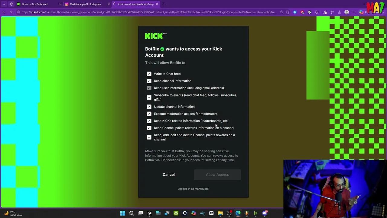Click the 'Make sure you trust BotRix' notice

[x=192, y=156]
